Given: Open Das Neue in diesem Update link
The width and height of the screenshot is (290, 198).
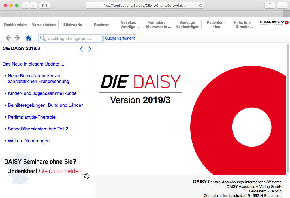Looking at the screenshot, I should pos(33,64).
